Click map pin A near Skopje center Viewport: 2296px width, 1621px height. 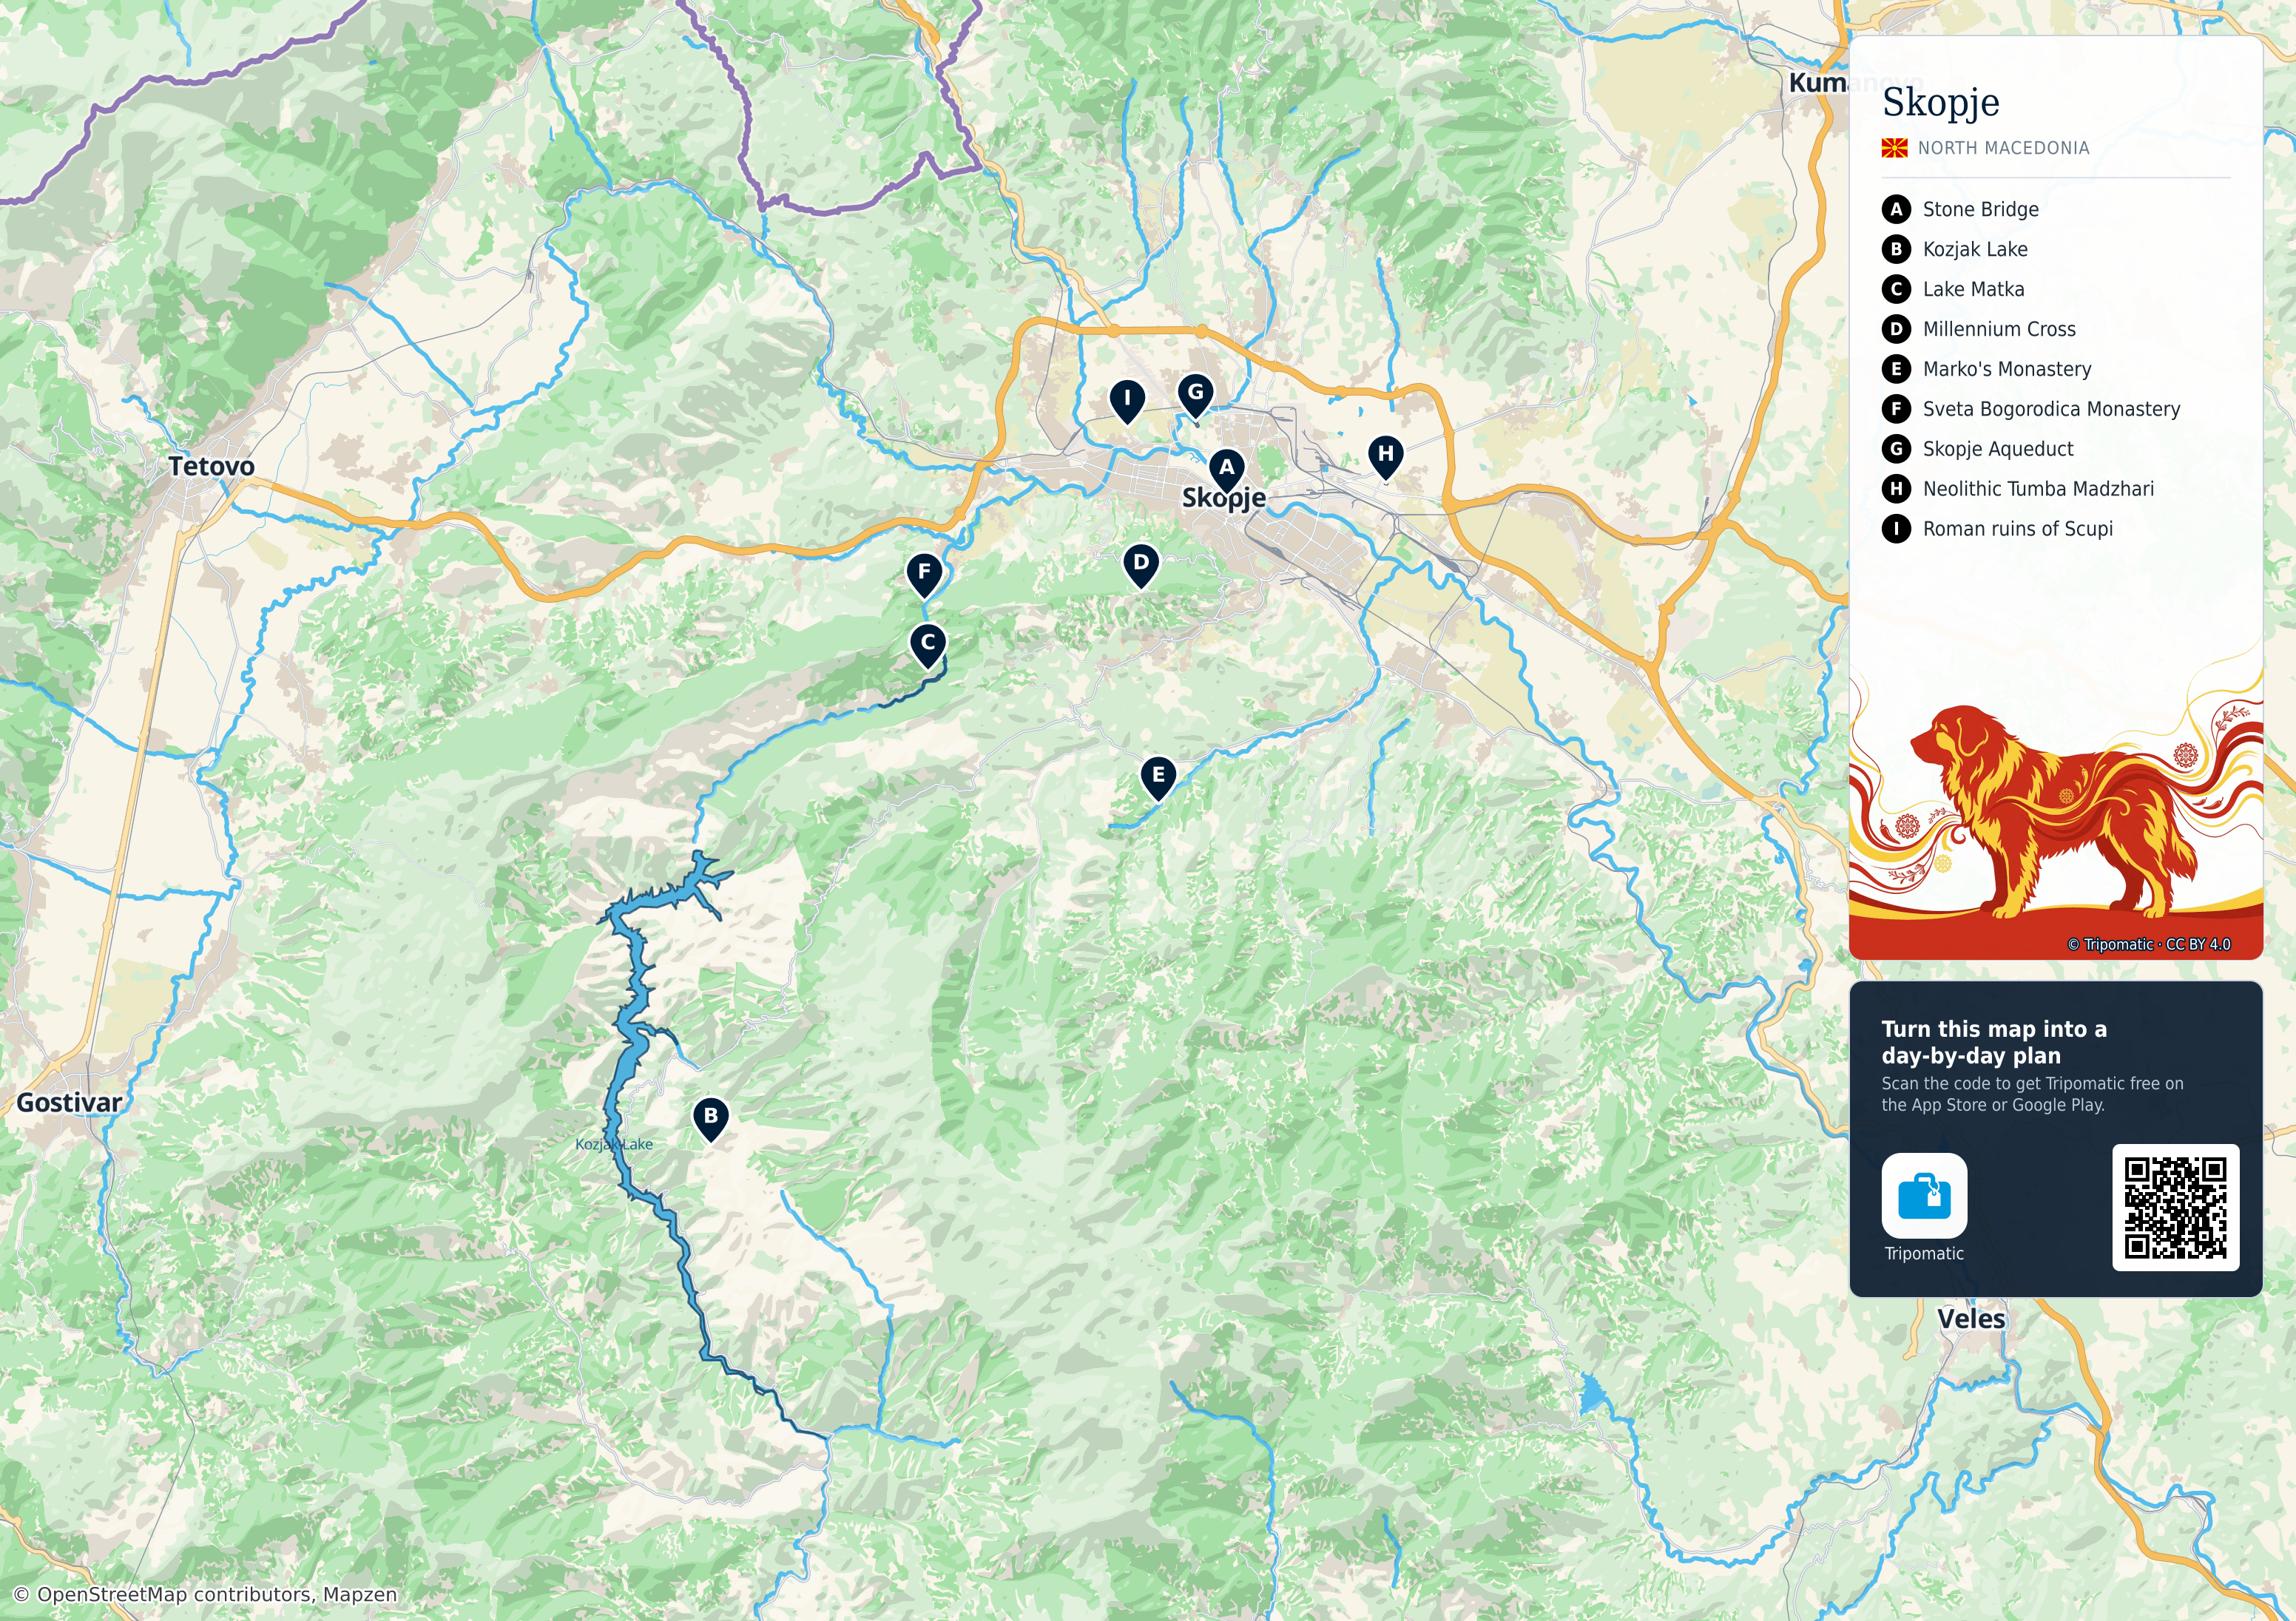(1227, 470)
